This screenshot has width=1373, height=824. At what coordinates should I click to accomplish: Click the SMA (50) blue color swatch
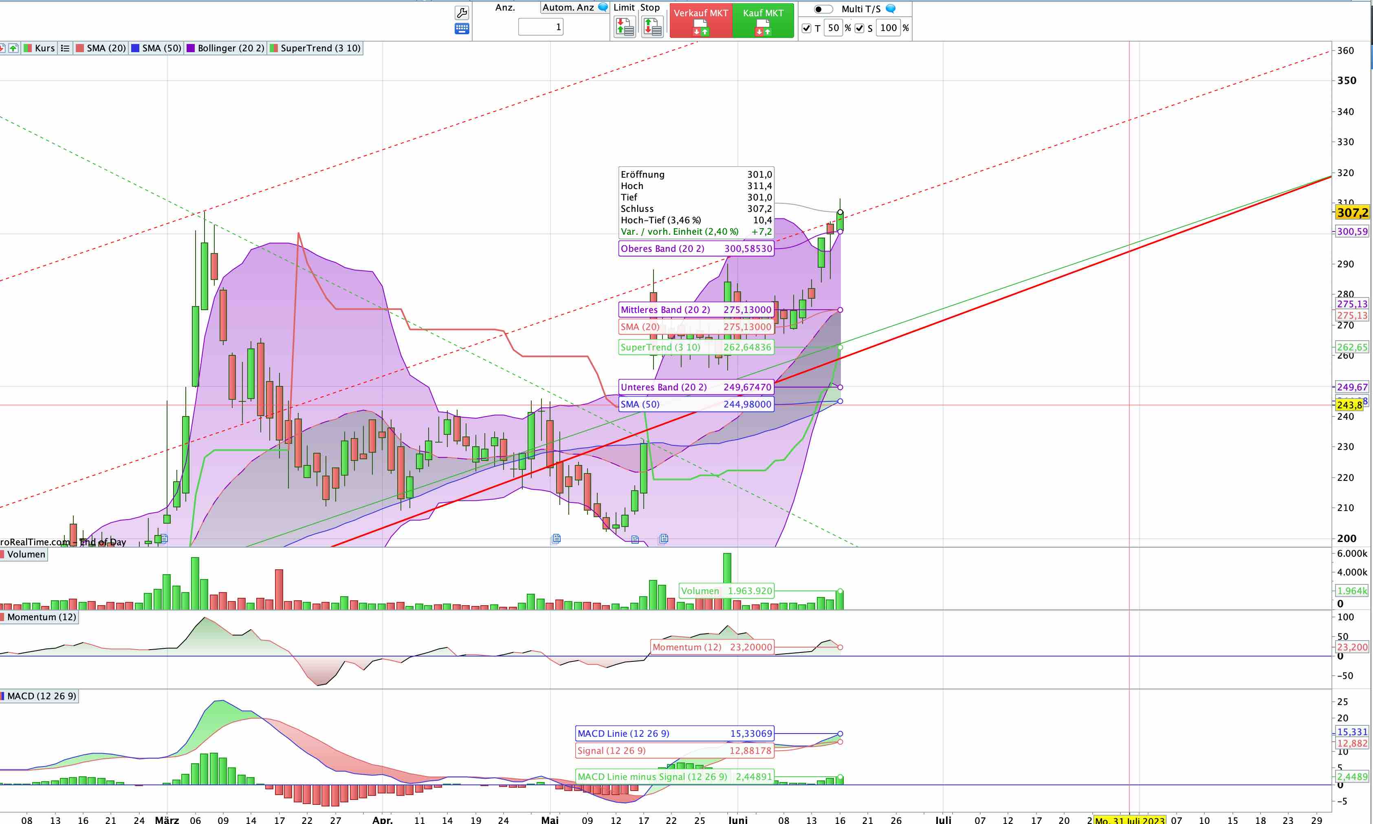[135, 48]
